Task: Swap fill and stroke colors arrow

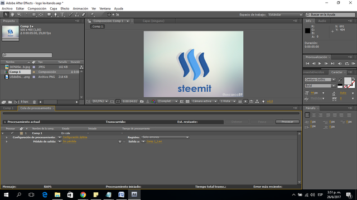Action: pyautogui.click(x=353, y=79)
